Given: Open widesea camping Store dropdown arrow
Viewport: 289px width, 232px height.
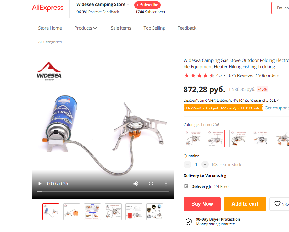Looking at the screenshot, I should tap(128, 5).
